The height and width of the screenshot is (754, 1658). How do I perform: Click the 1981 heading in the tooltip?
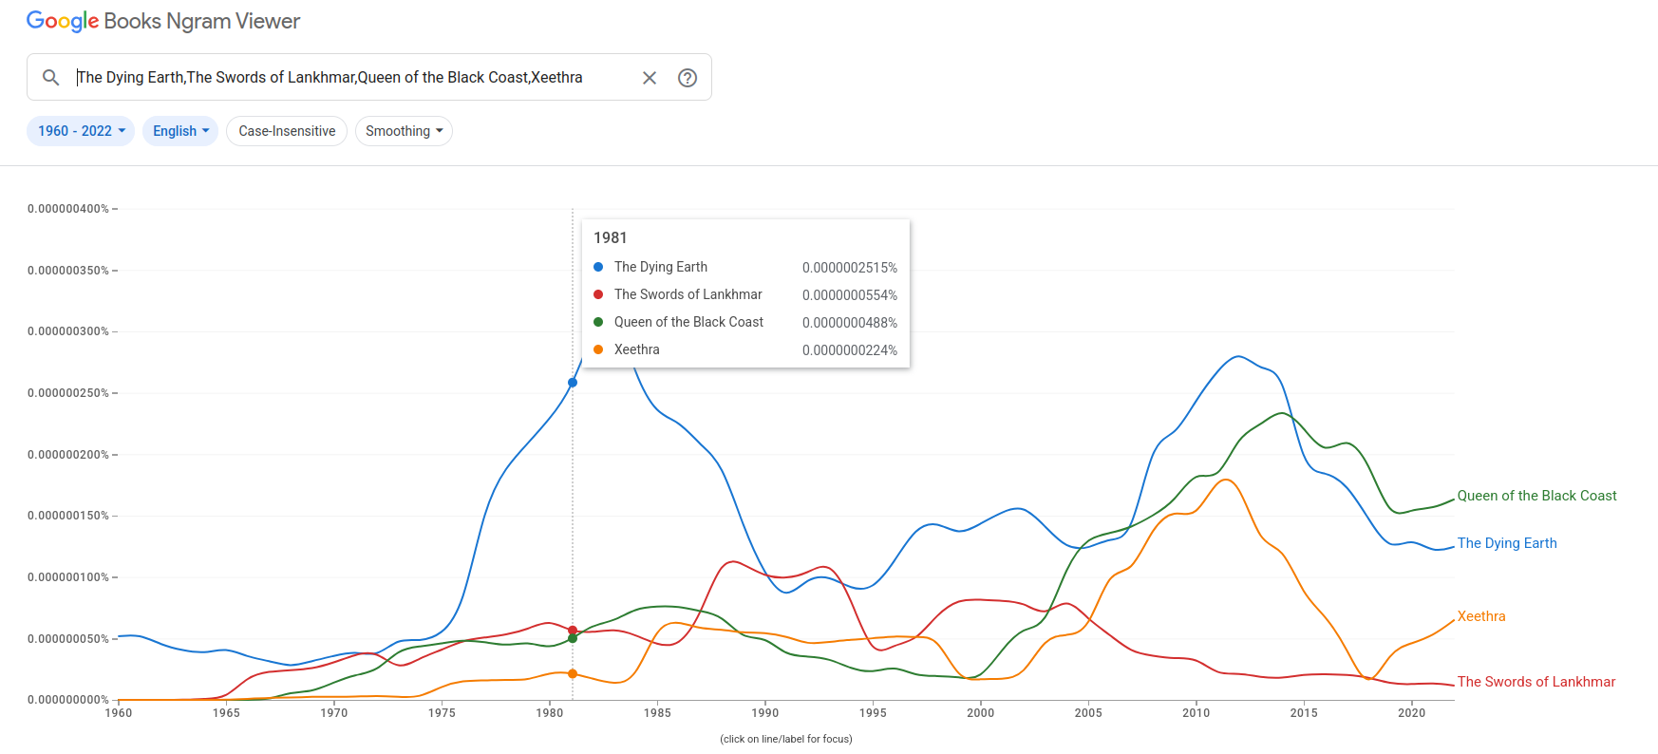click(x=610, y=237)
